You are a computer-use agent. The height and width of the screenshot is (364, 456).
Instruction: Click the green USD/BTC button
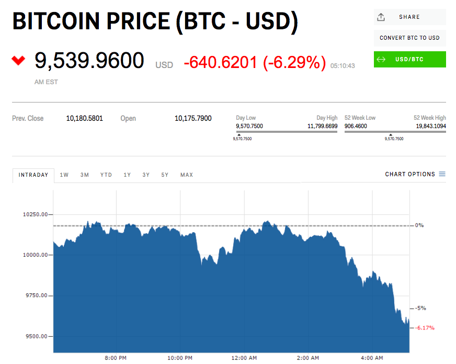click(x=410, y=60)
